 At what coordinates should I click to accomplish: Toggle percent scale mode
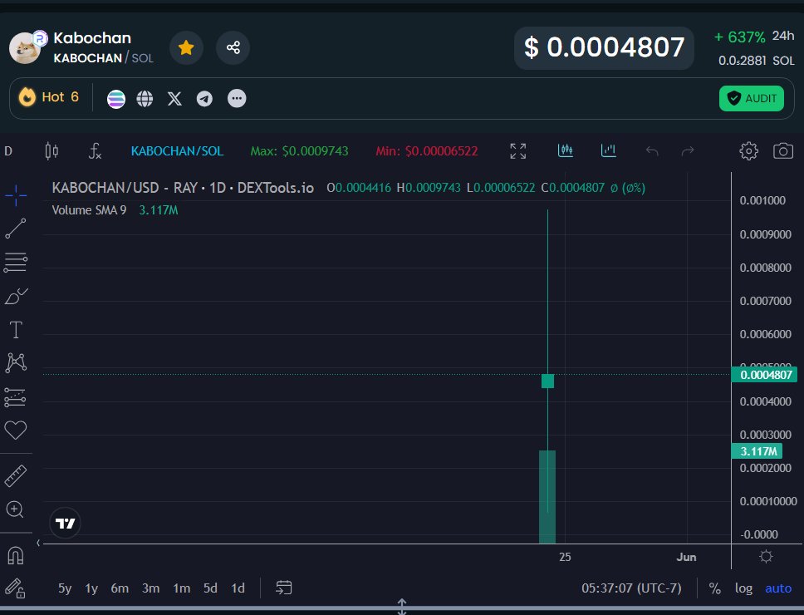click(x=715, y=588)
